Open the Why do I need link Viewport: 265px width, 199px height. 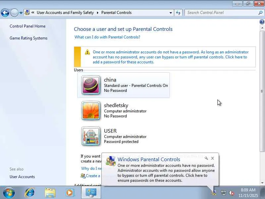91,168
